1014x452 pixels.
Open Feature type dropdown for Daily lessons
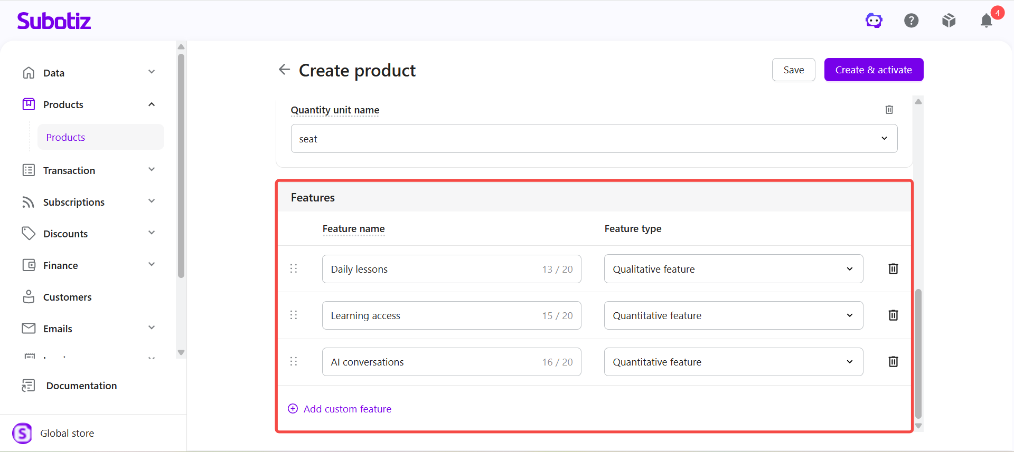pos(734,269)
